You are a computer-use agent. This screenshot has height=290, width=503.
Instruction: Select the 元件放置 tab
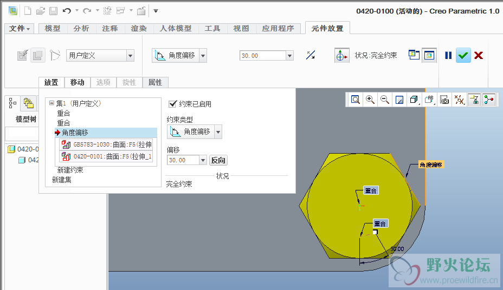pos(327,29)
